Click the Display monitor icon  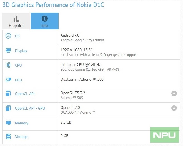pyautogui.click(x=8, y=50)
